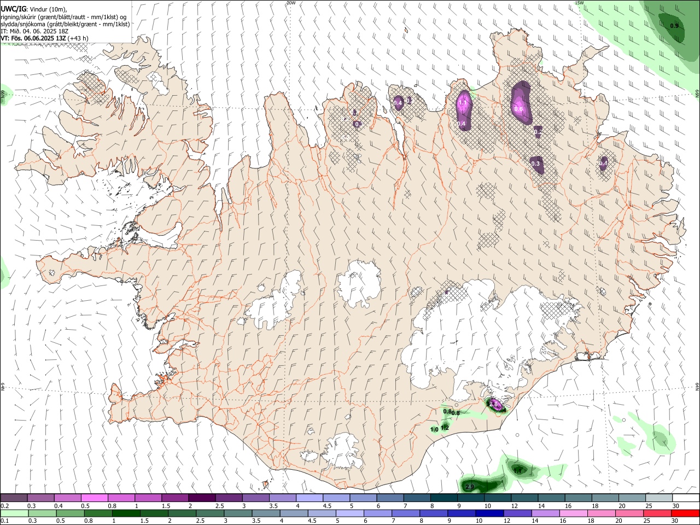Click the 'UWC/IG: Vindur (10m)' title line
The image size is (700, 525).
pos(34,9)
